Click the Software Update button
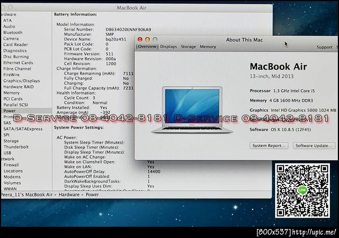This screenshot has height=238, width=339. (314, 146)
